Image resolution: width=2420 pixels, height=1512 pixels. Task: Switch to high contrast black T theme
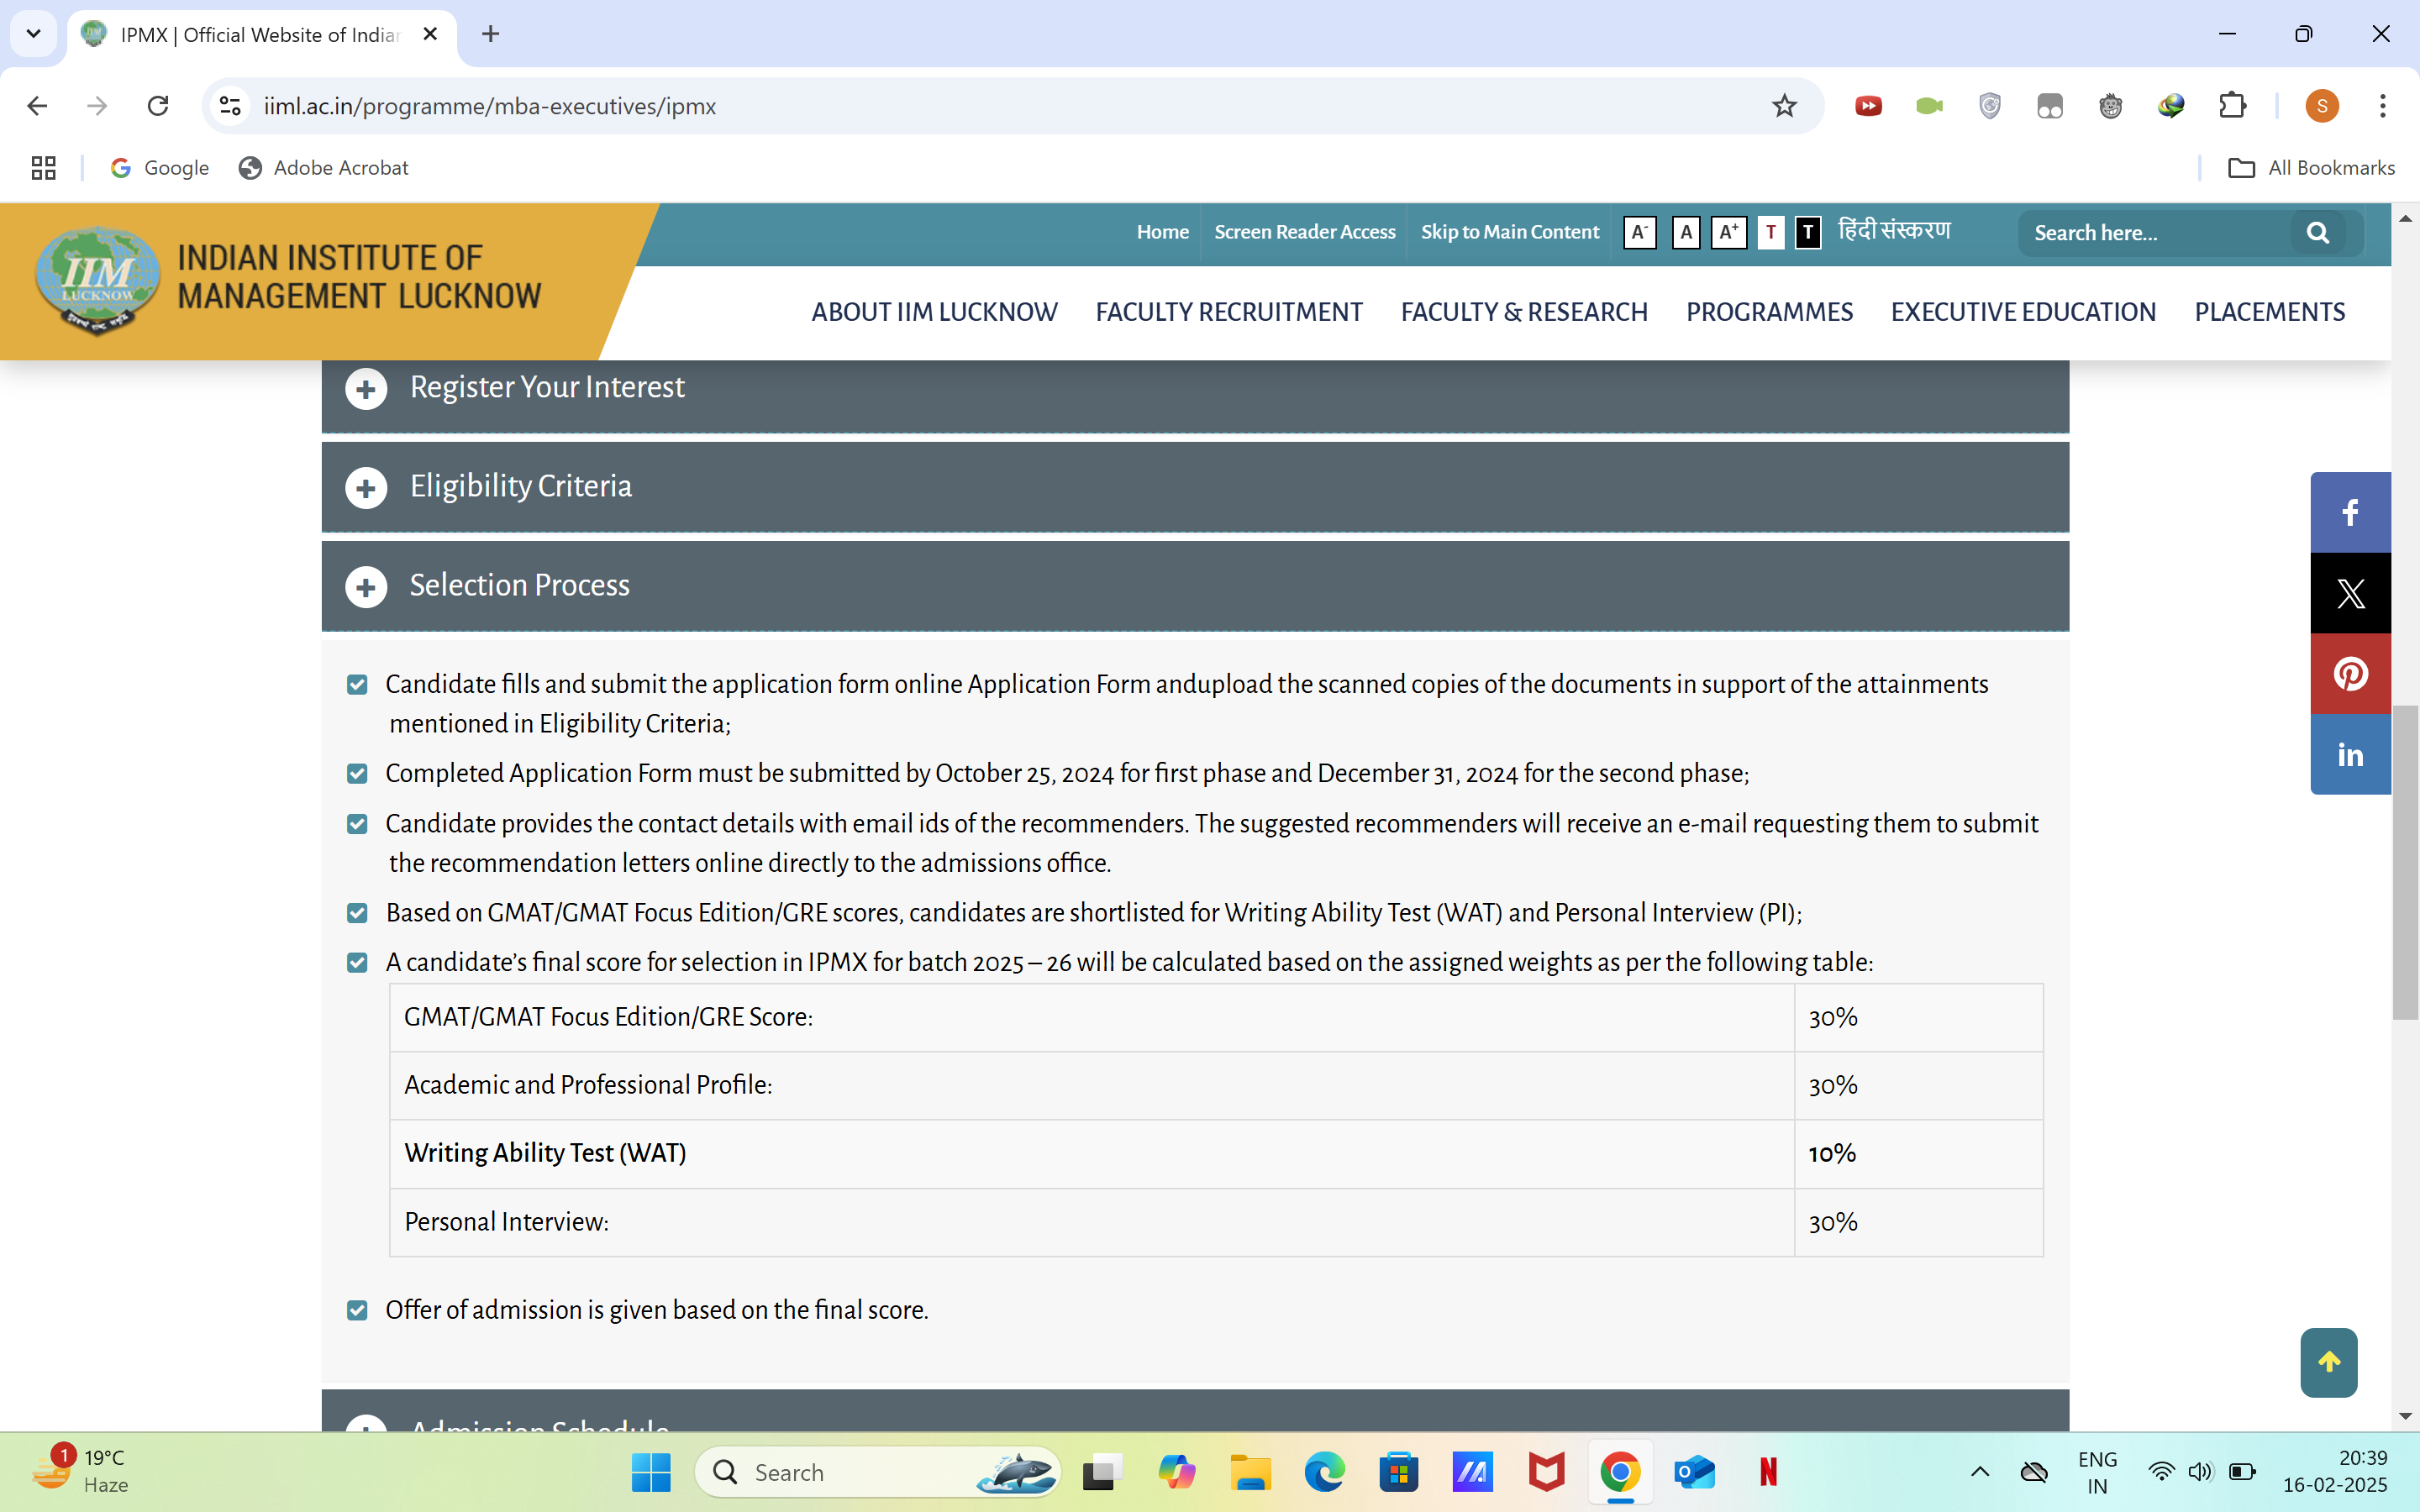click(1808, 233)
